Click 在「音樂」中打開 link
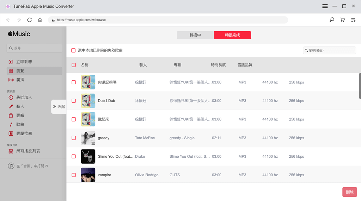 coord(28,166)
